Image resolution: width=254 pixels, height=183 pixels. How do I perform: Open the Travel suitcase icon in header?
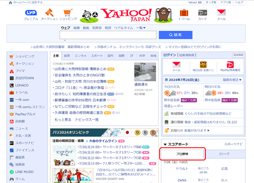pos(184,13)
